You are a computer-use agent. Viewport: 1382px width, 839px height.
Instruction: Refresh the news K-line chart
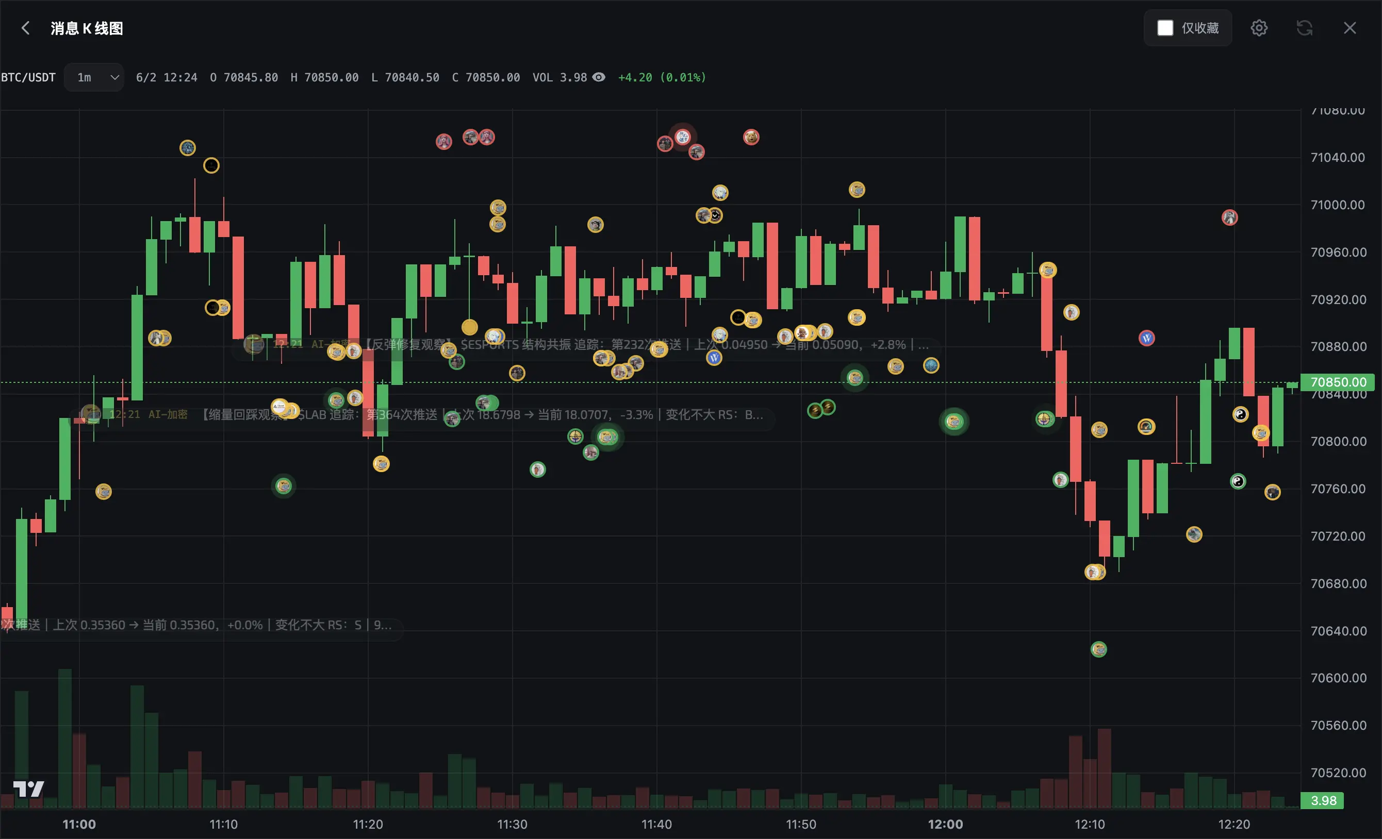[x=1304, y=28]
